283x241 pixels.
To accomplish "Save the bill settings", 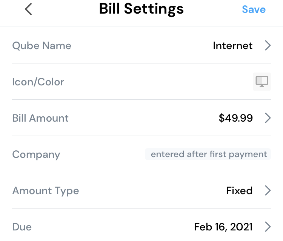I will (254, 9).
